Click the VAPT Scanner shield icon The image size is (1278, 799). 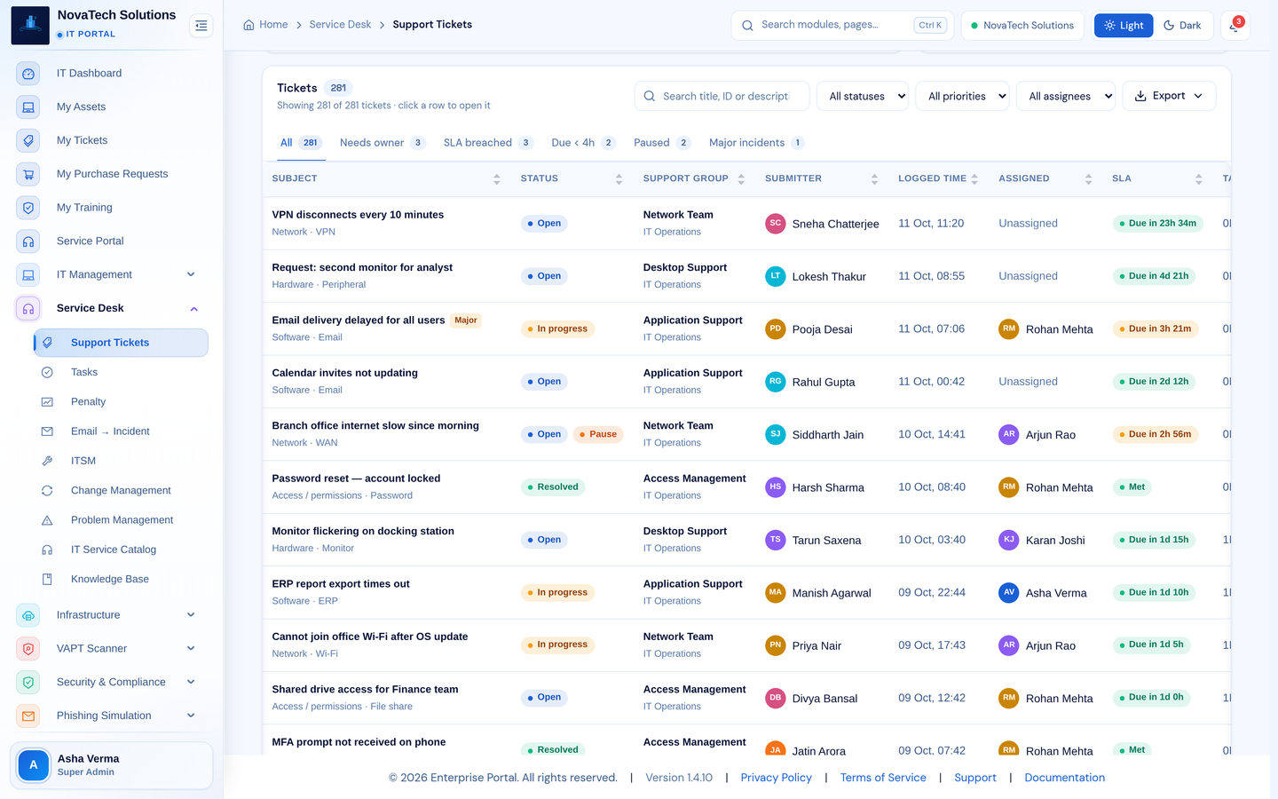pyautogui.click(x=28, y=649)
